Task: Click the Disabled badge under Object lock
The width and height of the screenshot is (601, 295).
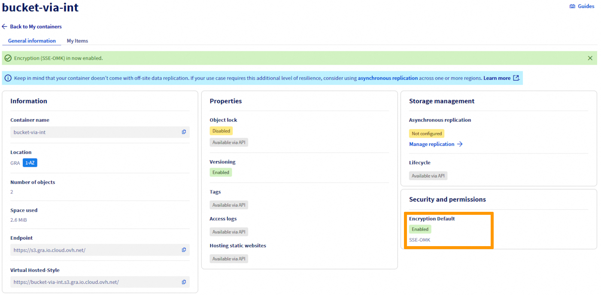Action: [221, 130]
